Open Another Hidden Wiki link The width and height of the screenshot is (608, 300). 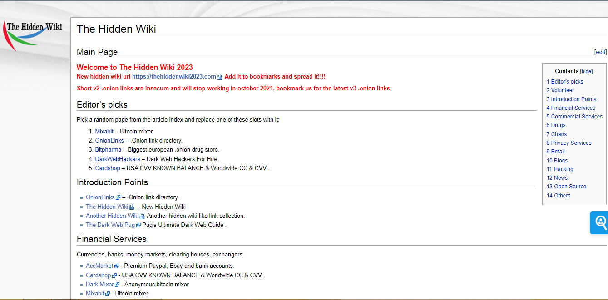(x=112, y=216)
